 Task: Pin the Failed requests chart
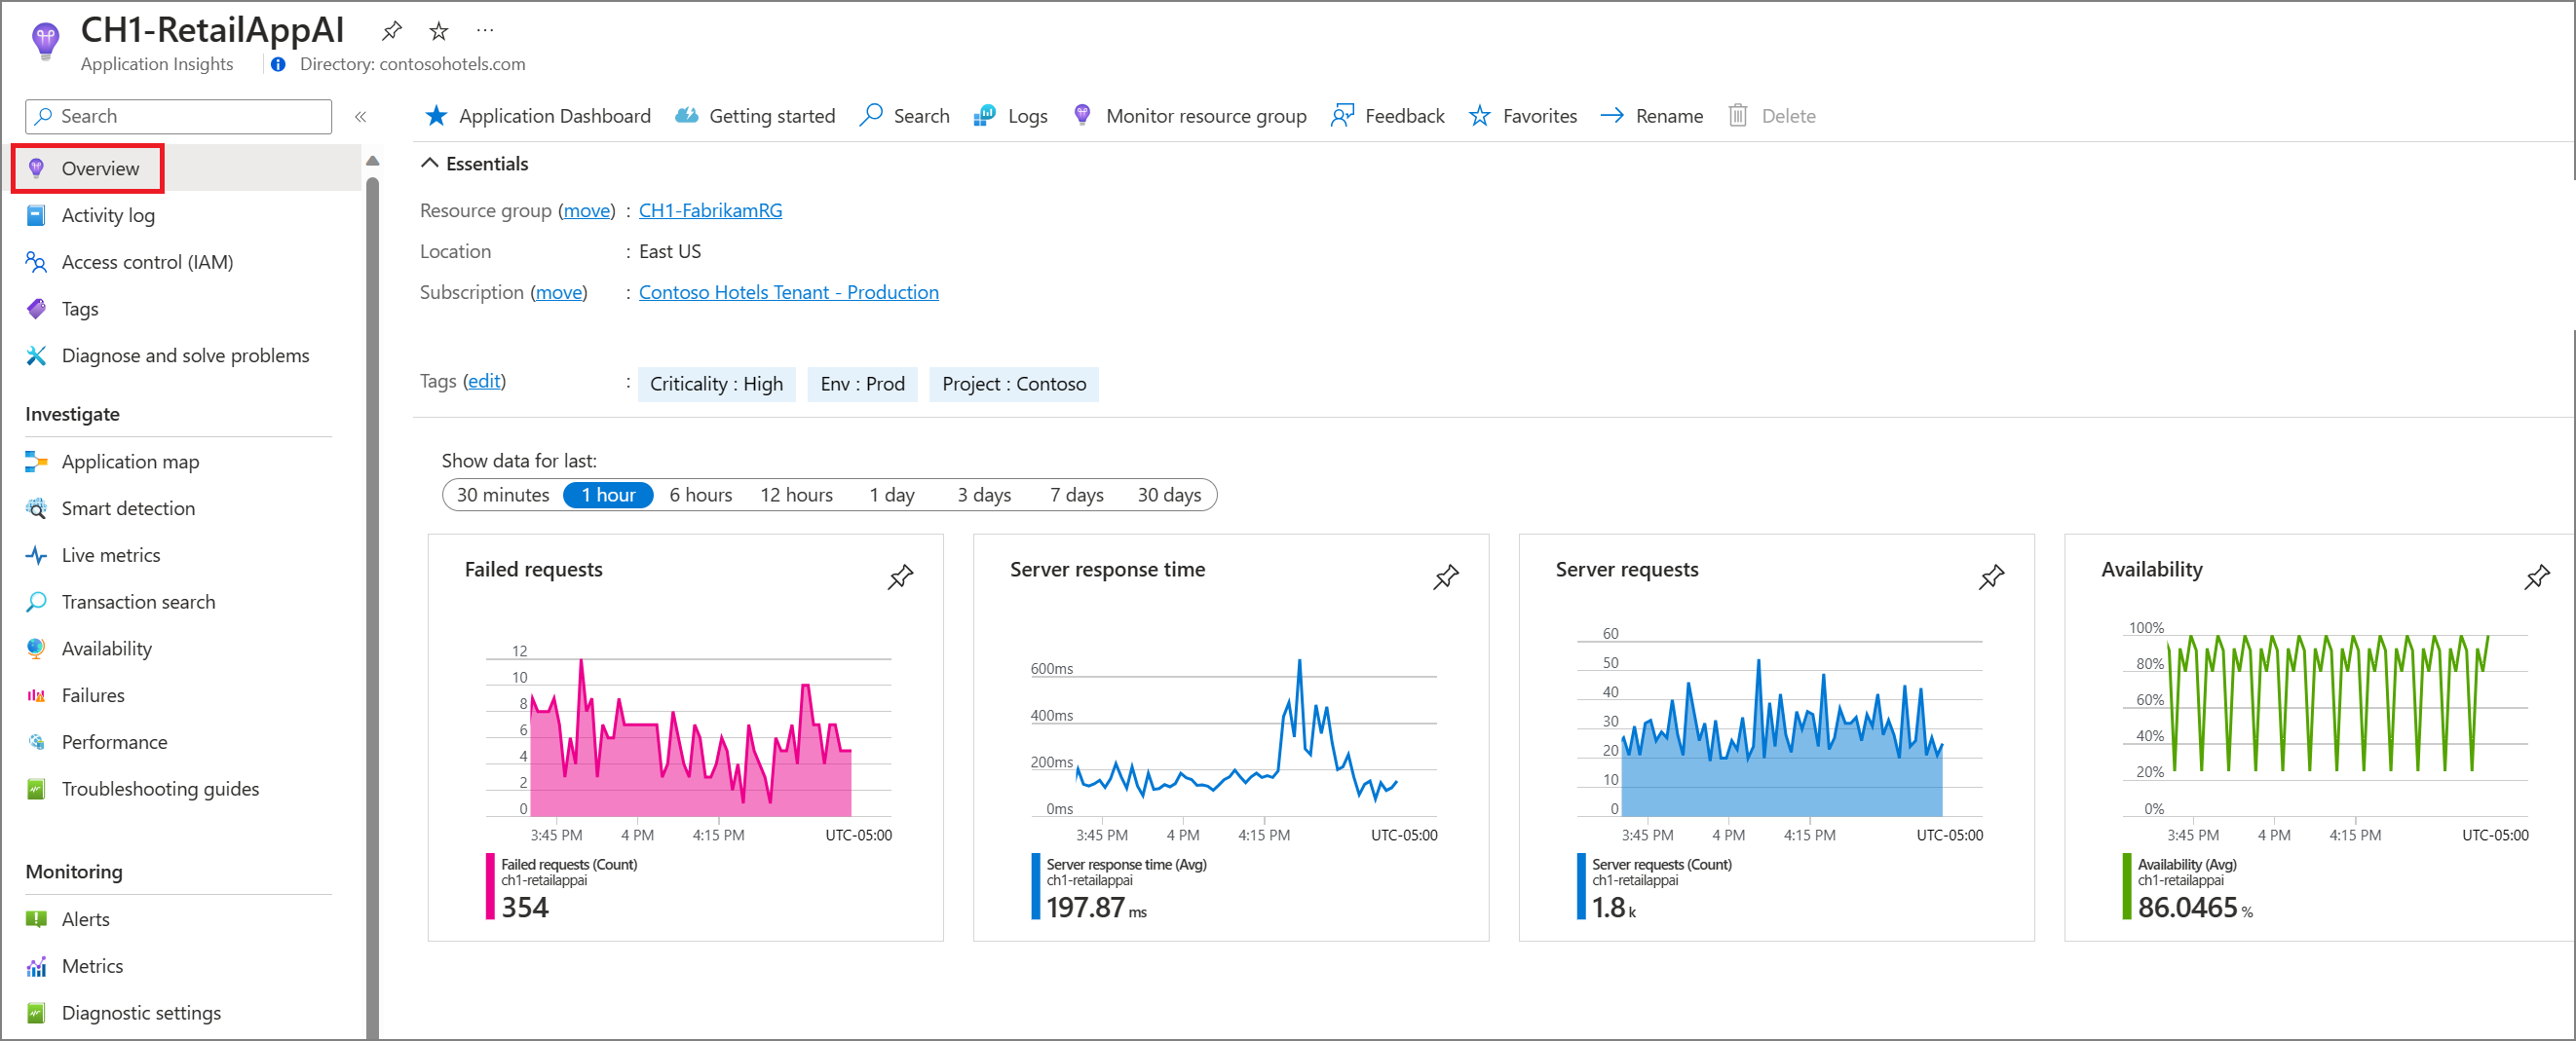point(900,576)
